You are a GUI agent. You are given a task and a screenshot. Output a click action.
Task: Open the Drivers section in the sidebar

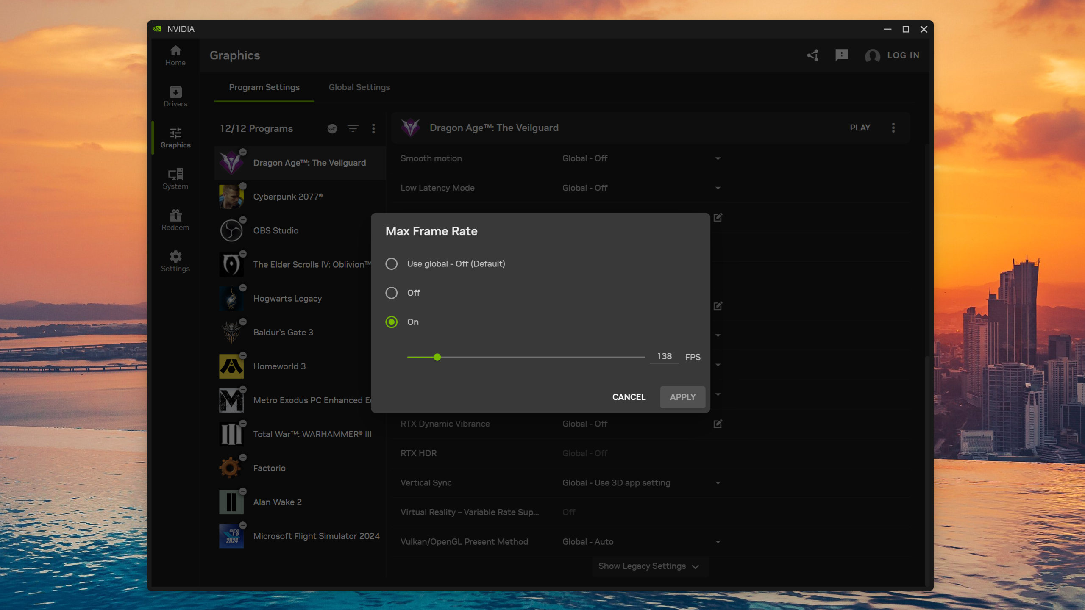click(x=175, y=95)
